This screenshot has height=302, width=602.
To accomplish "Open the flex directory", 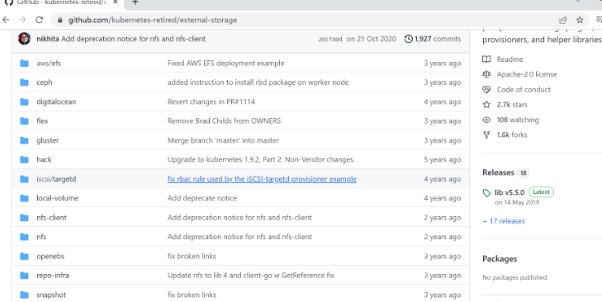I will pyautogui.click(x=42, y=120).
